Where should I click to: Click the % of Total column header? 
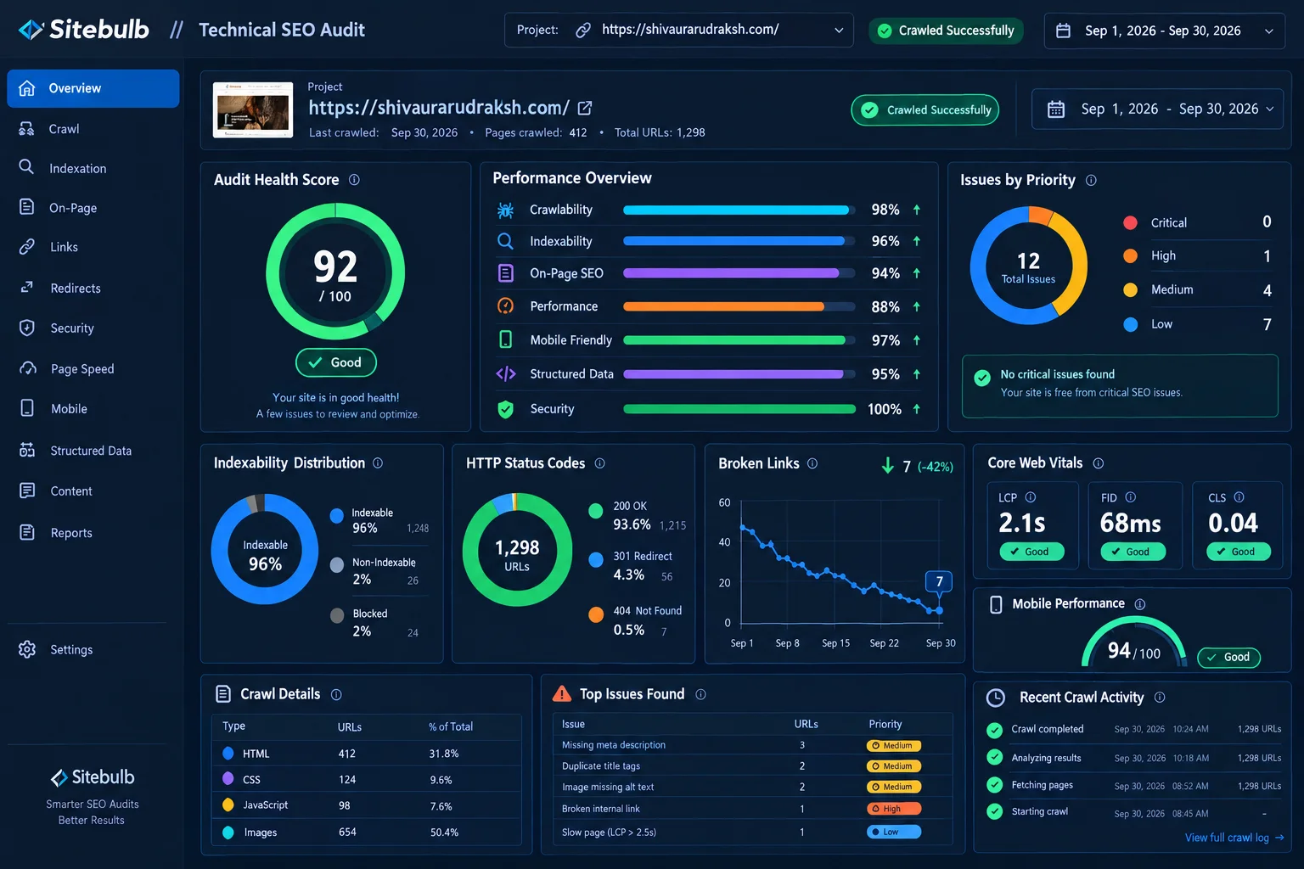(451, 726)
